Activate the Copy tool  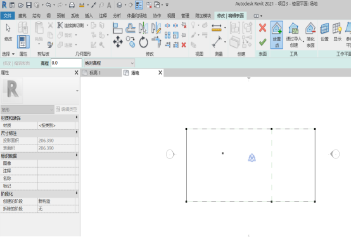131,42
